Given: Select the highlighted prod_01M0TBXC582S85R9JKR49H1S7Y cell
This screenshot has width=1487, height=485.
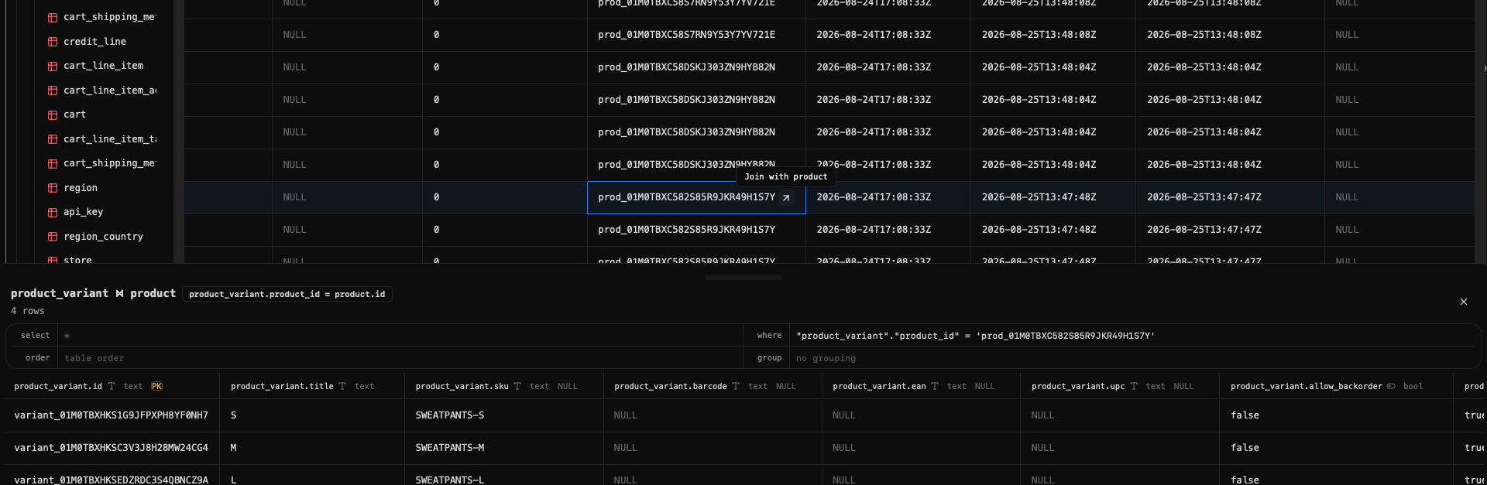Looking at the screenshot, I should coord(696,197).
